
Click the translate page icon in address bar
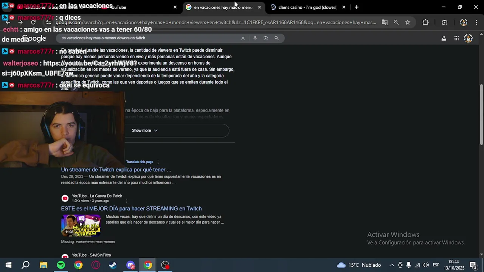385,22
